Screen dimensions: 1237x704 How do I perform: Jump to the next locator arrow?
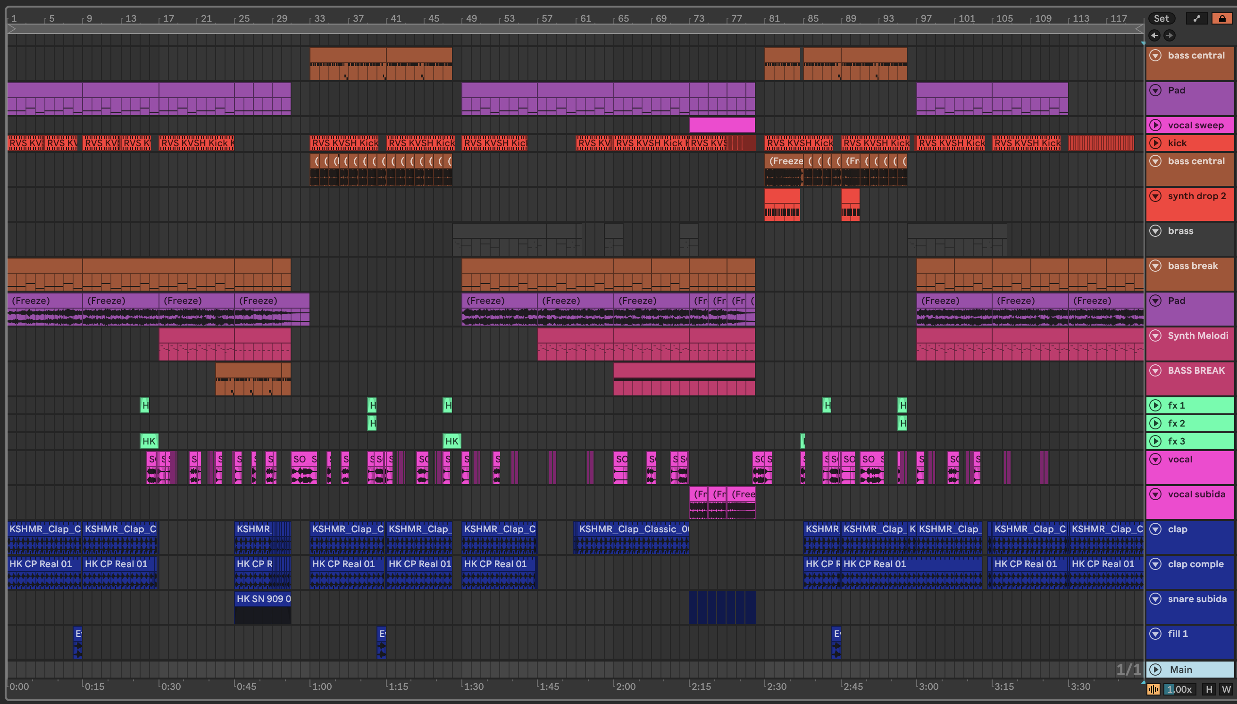click(1170, 35)
